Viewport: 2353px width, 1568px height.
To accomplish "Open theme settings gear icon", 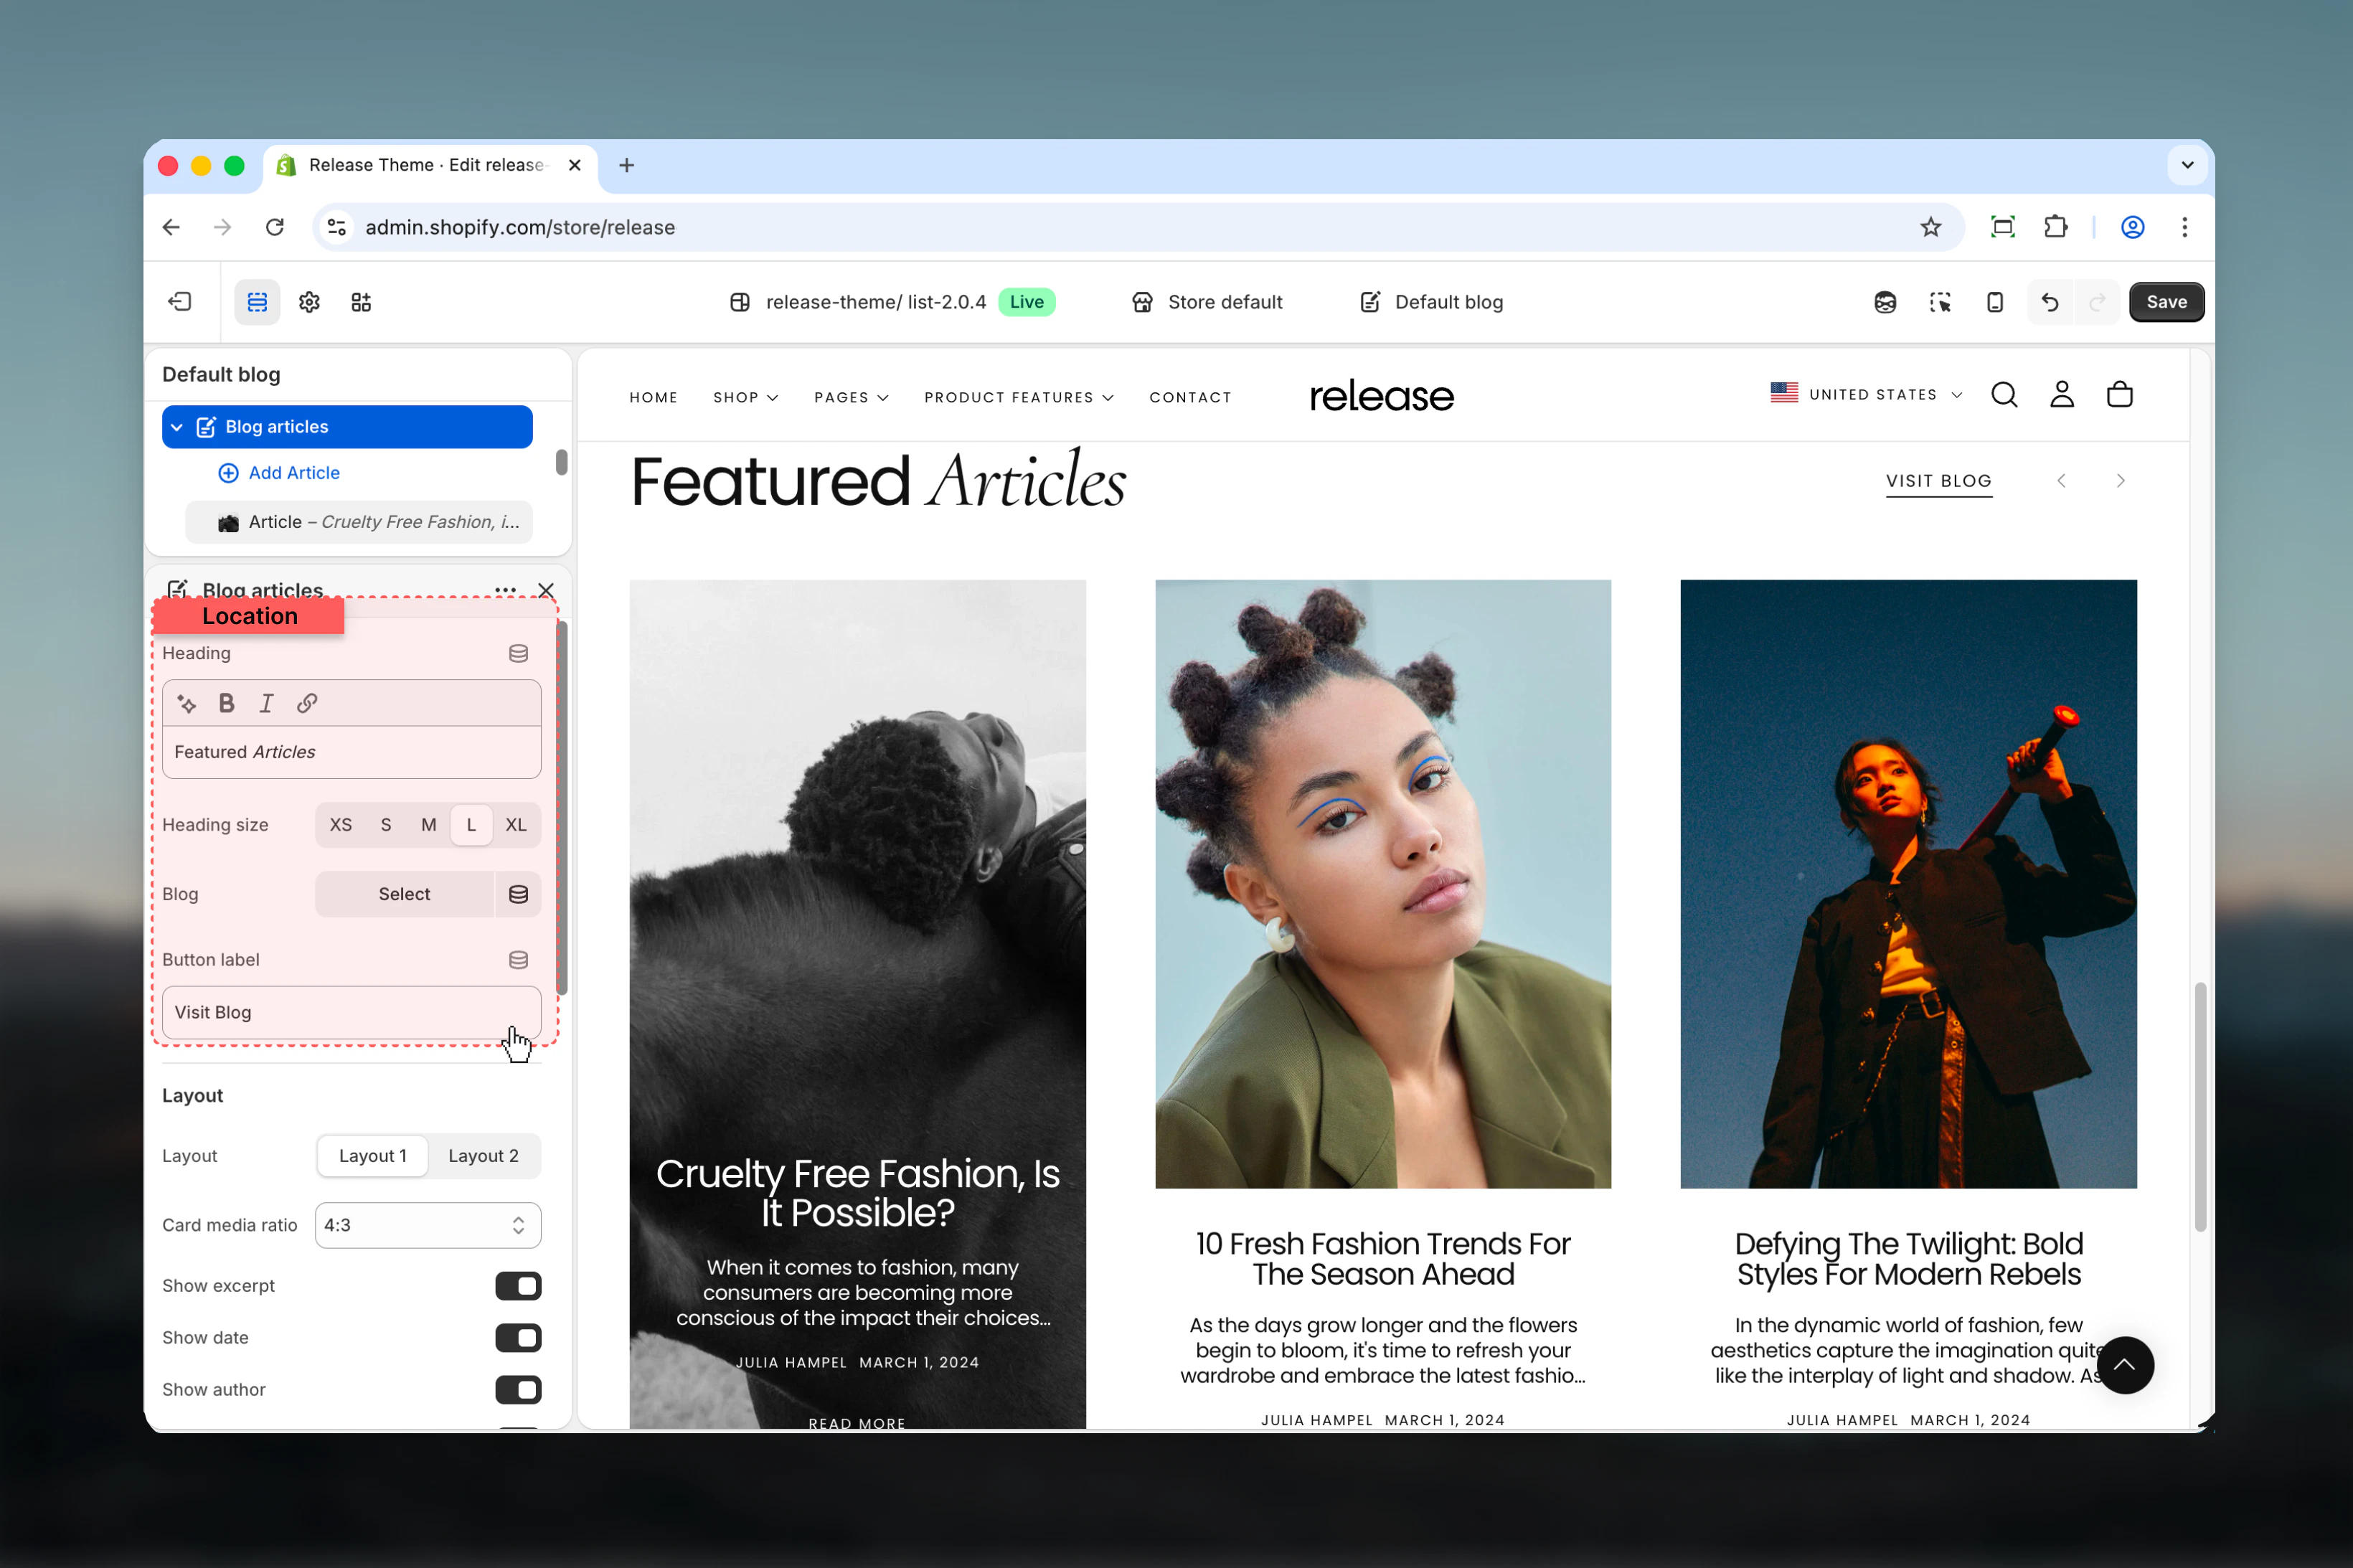I will click(309, 302).
